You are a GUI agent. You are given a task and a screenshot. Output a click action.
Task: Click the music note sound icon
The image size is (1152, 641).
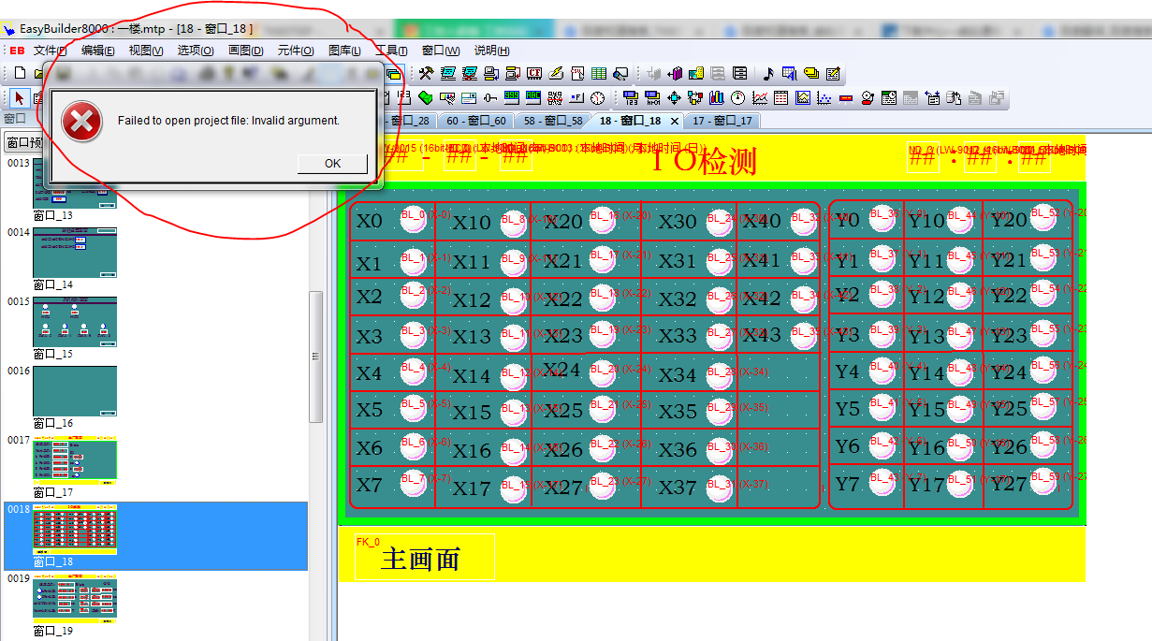click(768, 73)
